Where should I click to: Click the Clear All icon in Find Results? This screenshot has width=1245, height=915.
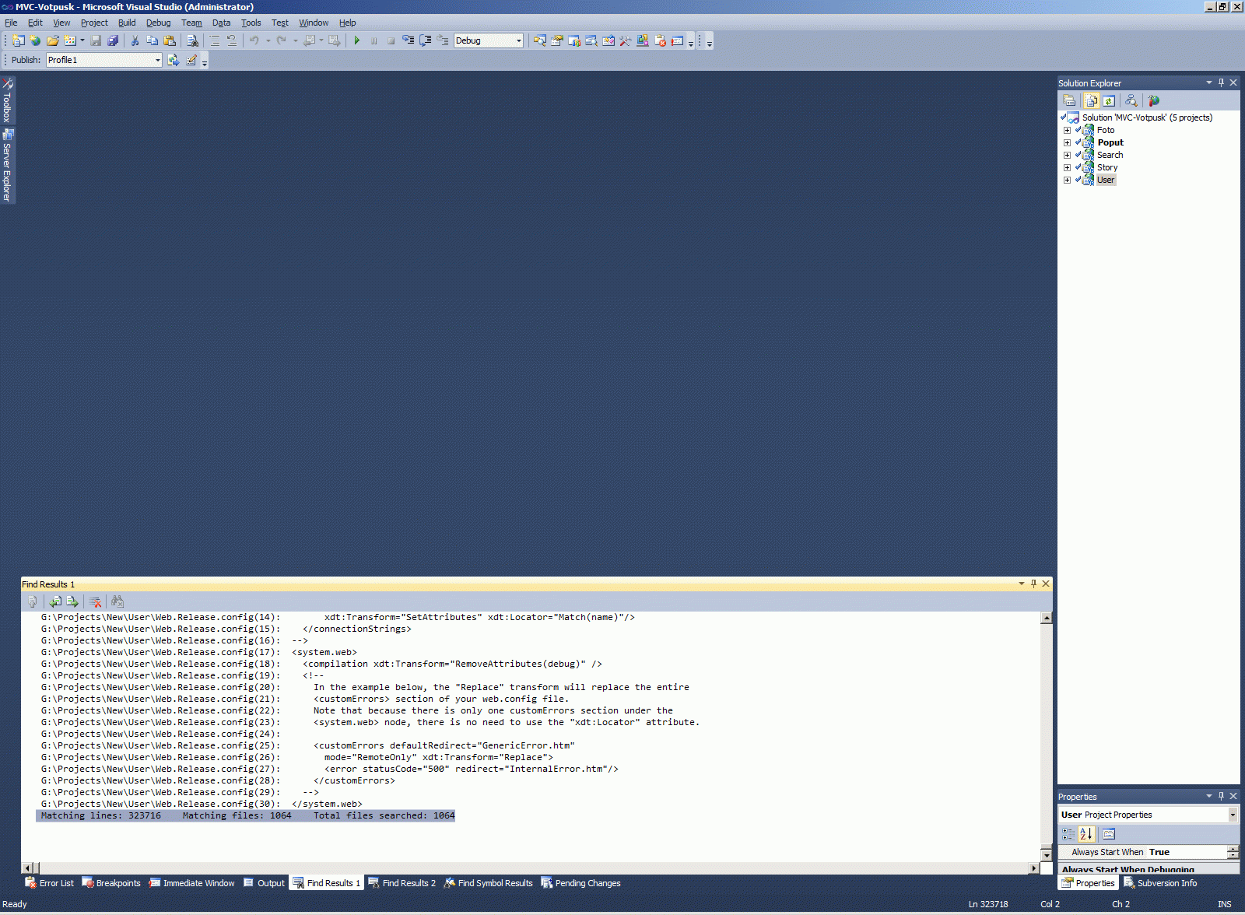point(95,601)
